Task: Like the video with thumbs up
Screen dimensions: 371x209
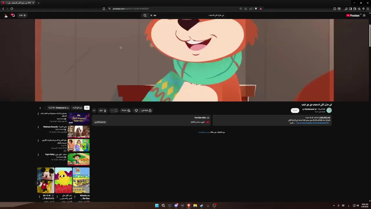Action: pyautogui.click(x=147, y=110)
